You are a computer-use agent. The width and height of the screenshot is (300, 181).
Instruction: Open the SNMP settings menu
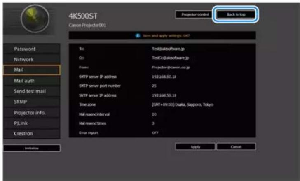pos(32,102)
